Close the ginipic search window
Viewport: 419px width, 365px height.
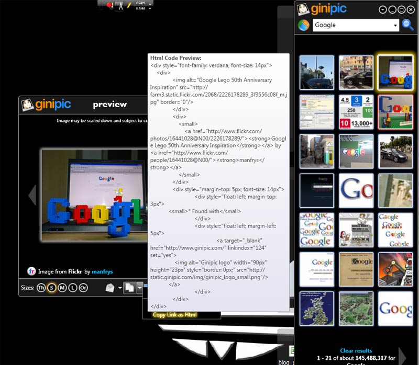click(x=411, y=10)
